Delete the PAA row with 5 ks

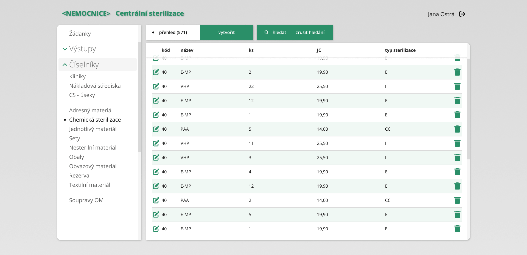click(457, 129)
